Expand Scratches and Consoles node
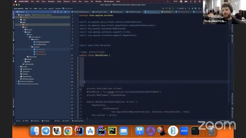The height and width of the screenshot is (138, 246). 17,84
